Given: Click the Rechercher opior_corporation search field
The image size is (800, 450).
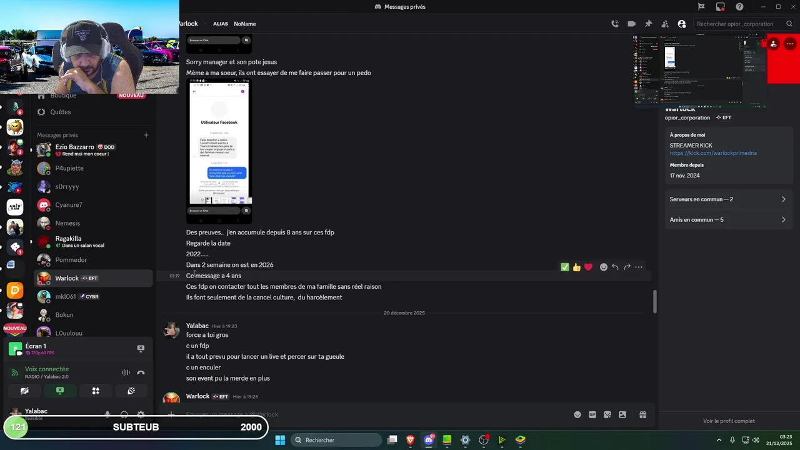Looking at the screenshot, I should coord(742,24).
